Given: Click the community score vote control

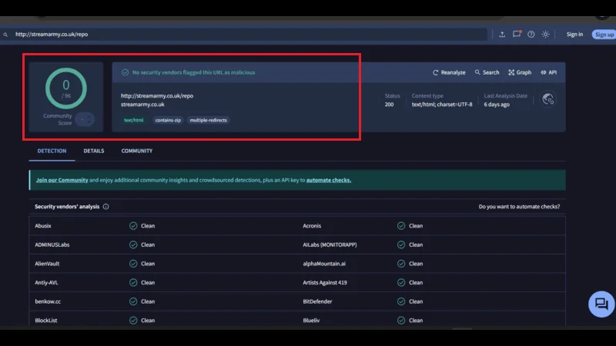Looking at the screenshot, I should 85,119.
